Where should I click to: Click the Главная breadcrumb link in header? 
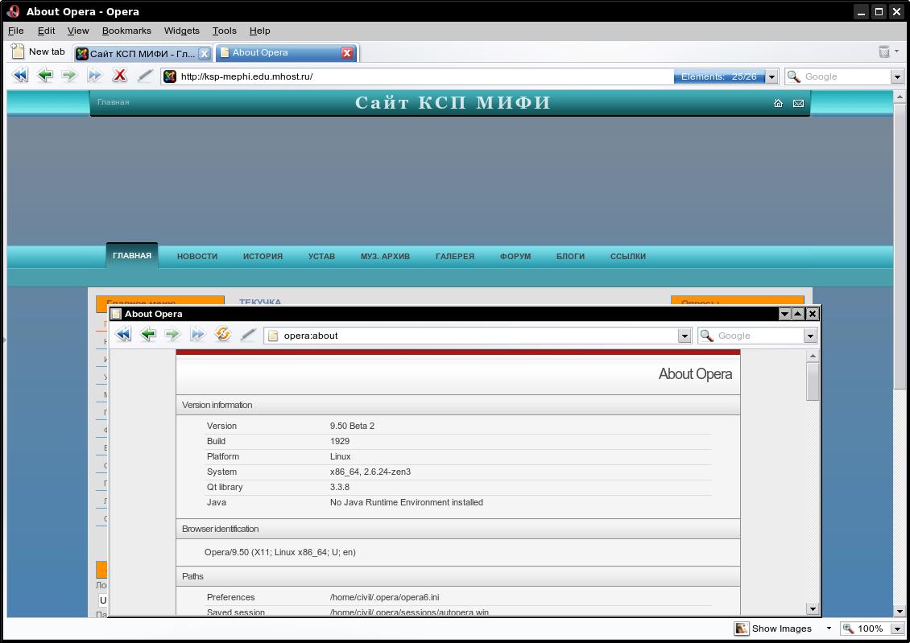pos(114,102)
